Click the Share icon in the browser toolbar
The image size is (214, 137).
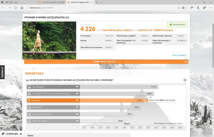tap(205, 7)
